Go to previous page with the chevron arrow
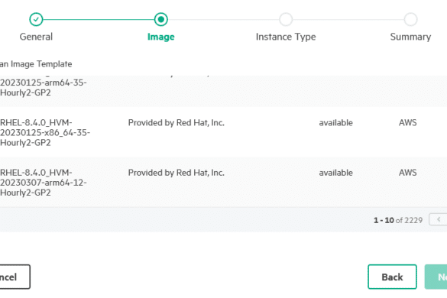This screenshot has height=298, width=447. 439,219
